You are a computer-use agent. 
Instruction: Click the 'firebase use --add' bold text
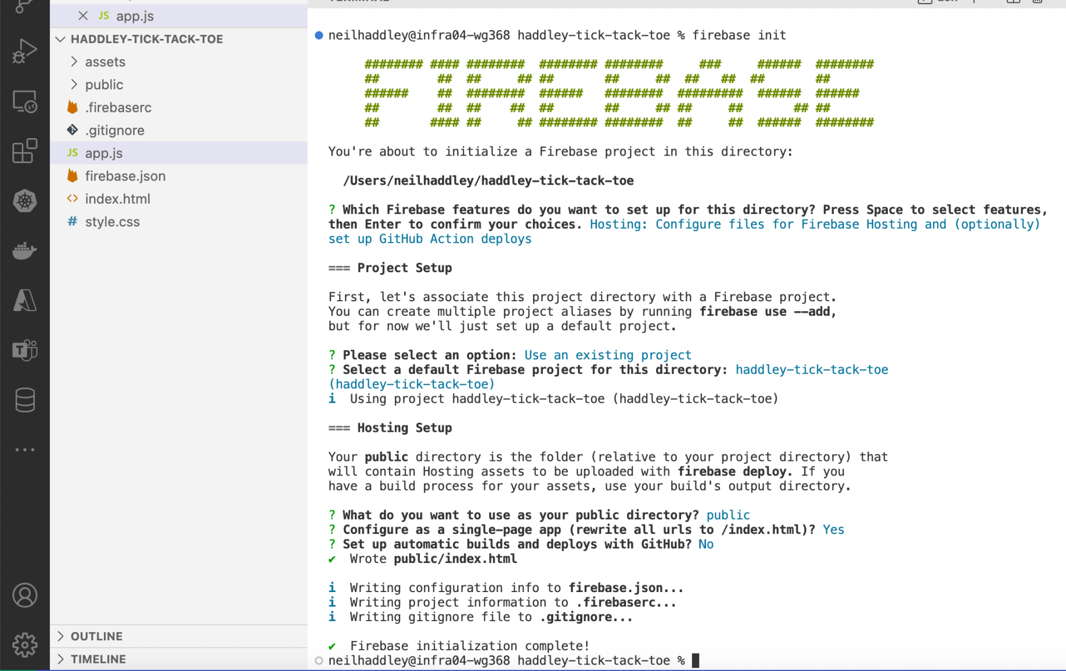(x=768, y=312)
